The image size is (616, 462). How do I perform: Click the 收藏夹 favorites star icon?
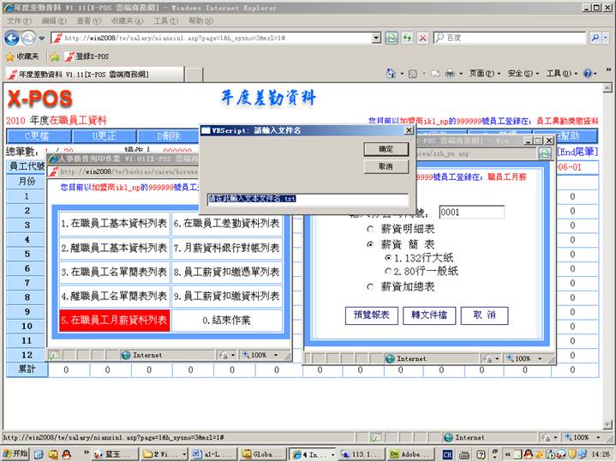[x=11, y=57]
